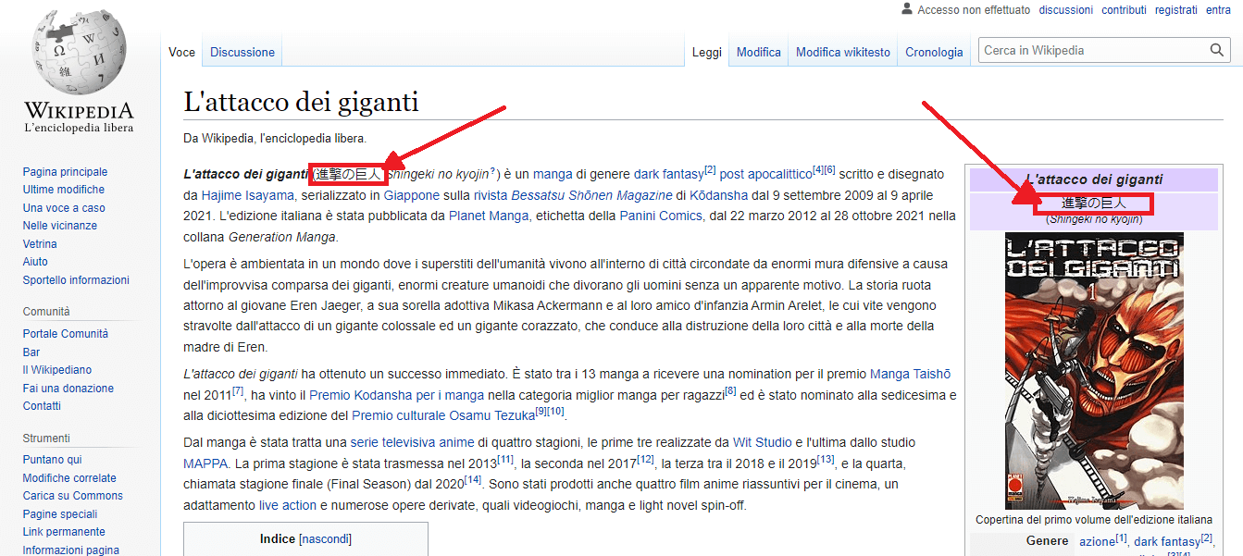Click the dark fantasy link in the infobox

tap(1167, 541)
